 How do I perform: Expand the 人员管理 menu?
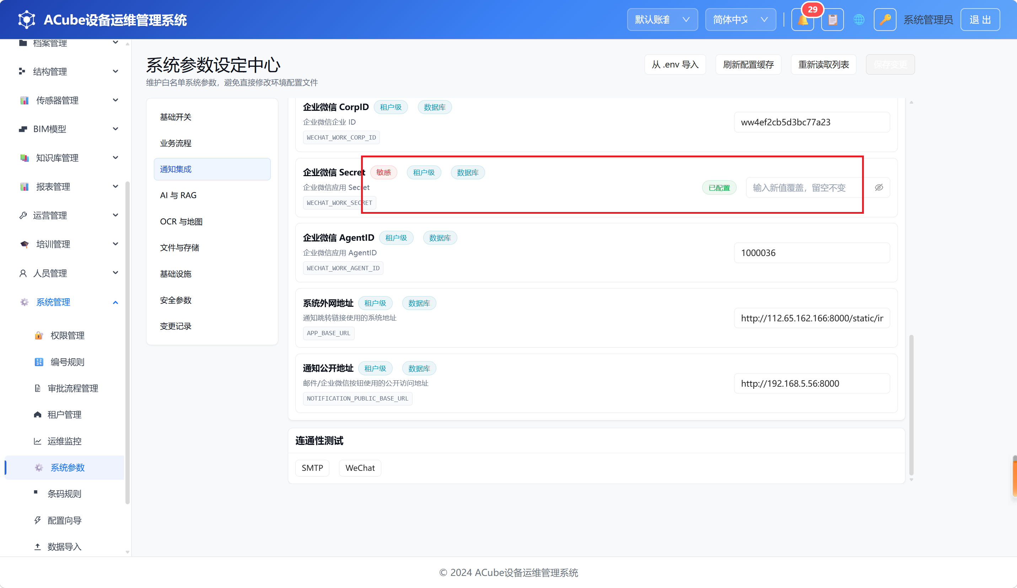click(x=69, y=273)
